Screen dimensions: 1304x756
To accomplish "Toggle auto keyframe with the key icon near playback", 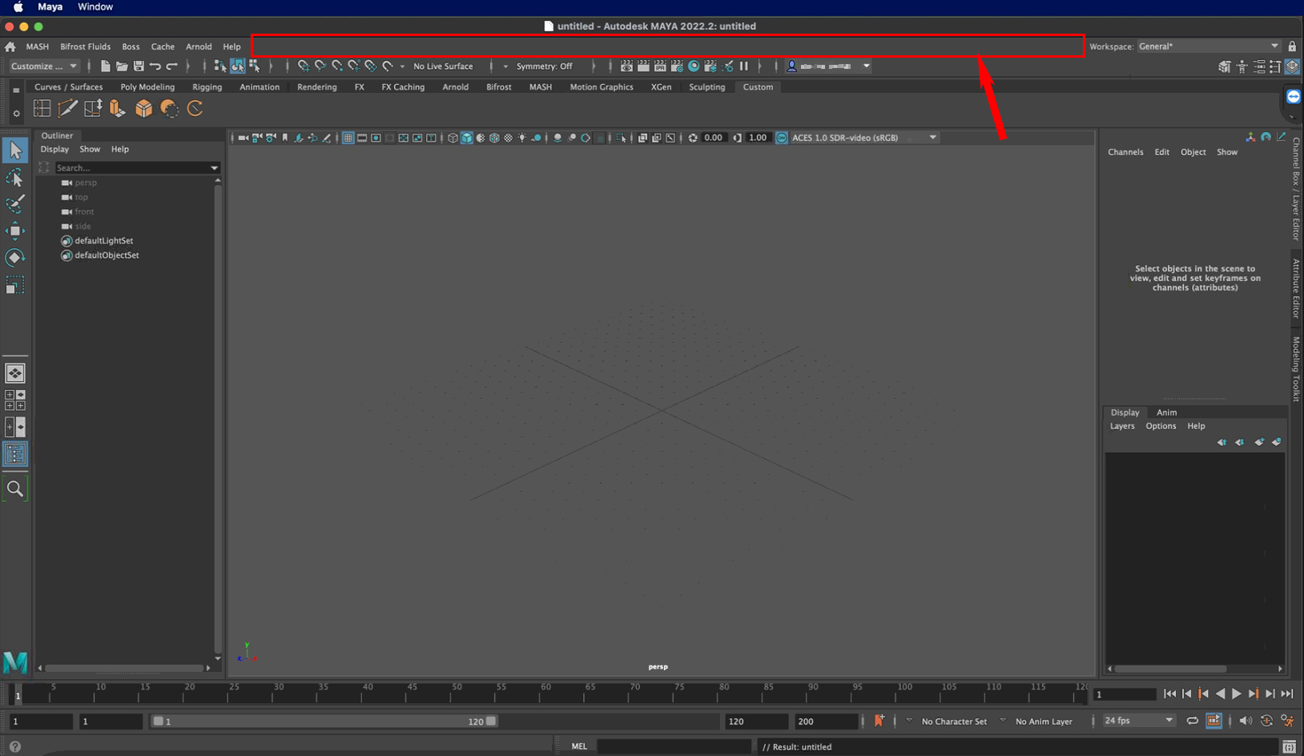I will click(879, 721).
